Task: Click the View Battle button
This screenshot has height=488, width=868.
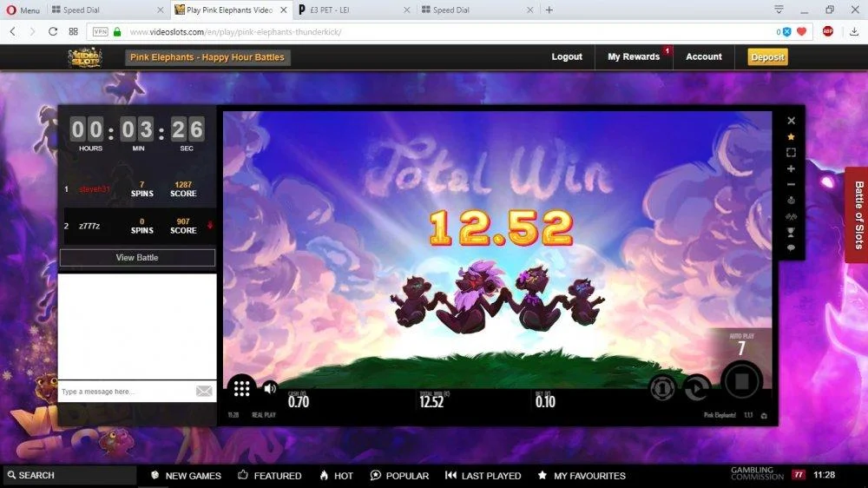Action: pyautogui.click(x=137, y=258)
